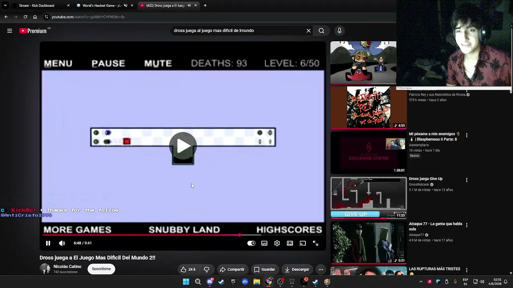The image size is (513, 288).
Task: Select the youtube.com address bar URL
Action: 88,17
